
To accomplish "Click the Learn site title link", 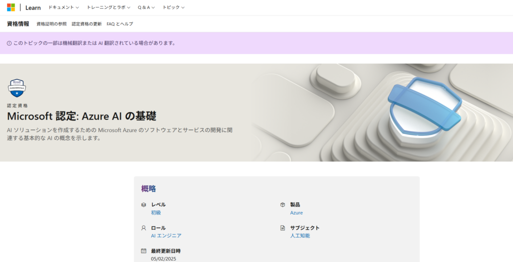I will tap(33, 7).
